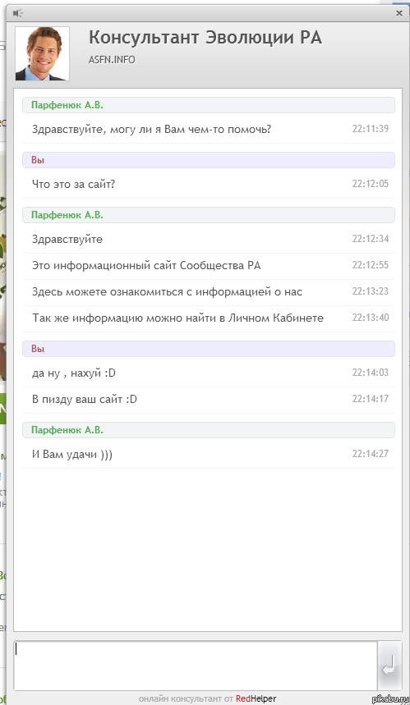Click the title Консультант Эволюции РА

(205, 38)
